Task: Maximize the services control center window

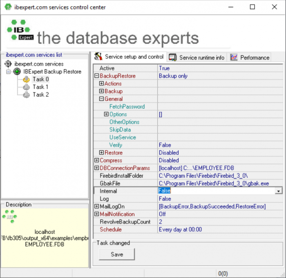Action: (252, 7)
